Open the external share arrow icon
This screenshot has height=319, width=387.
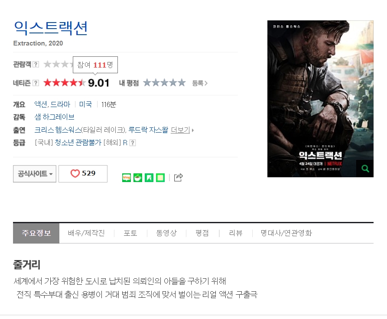click(178, 177)
